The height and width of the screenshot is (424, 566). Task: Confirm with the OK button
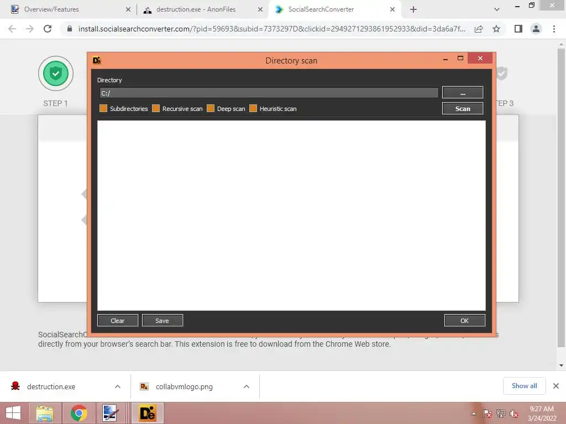(x=464, y=321)
